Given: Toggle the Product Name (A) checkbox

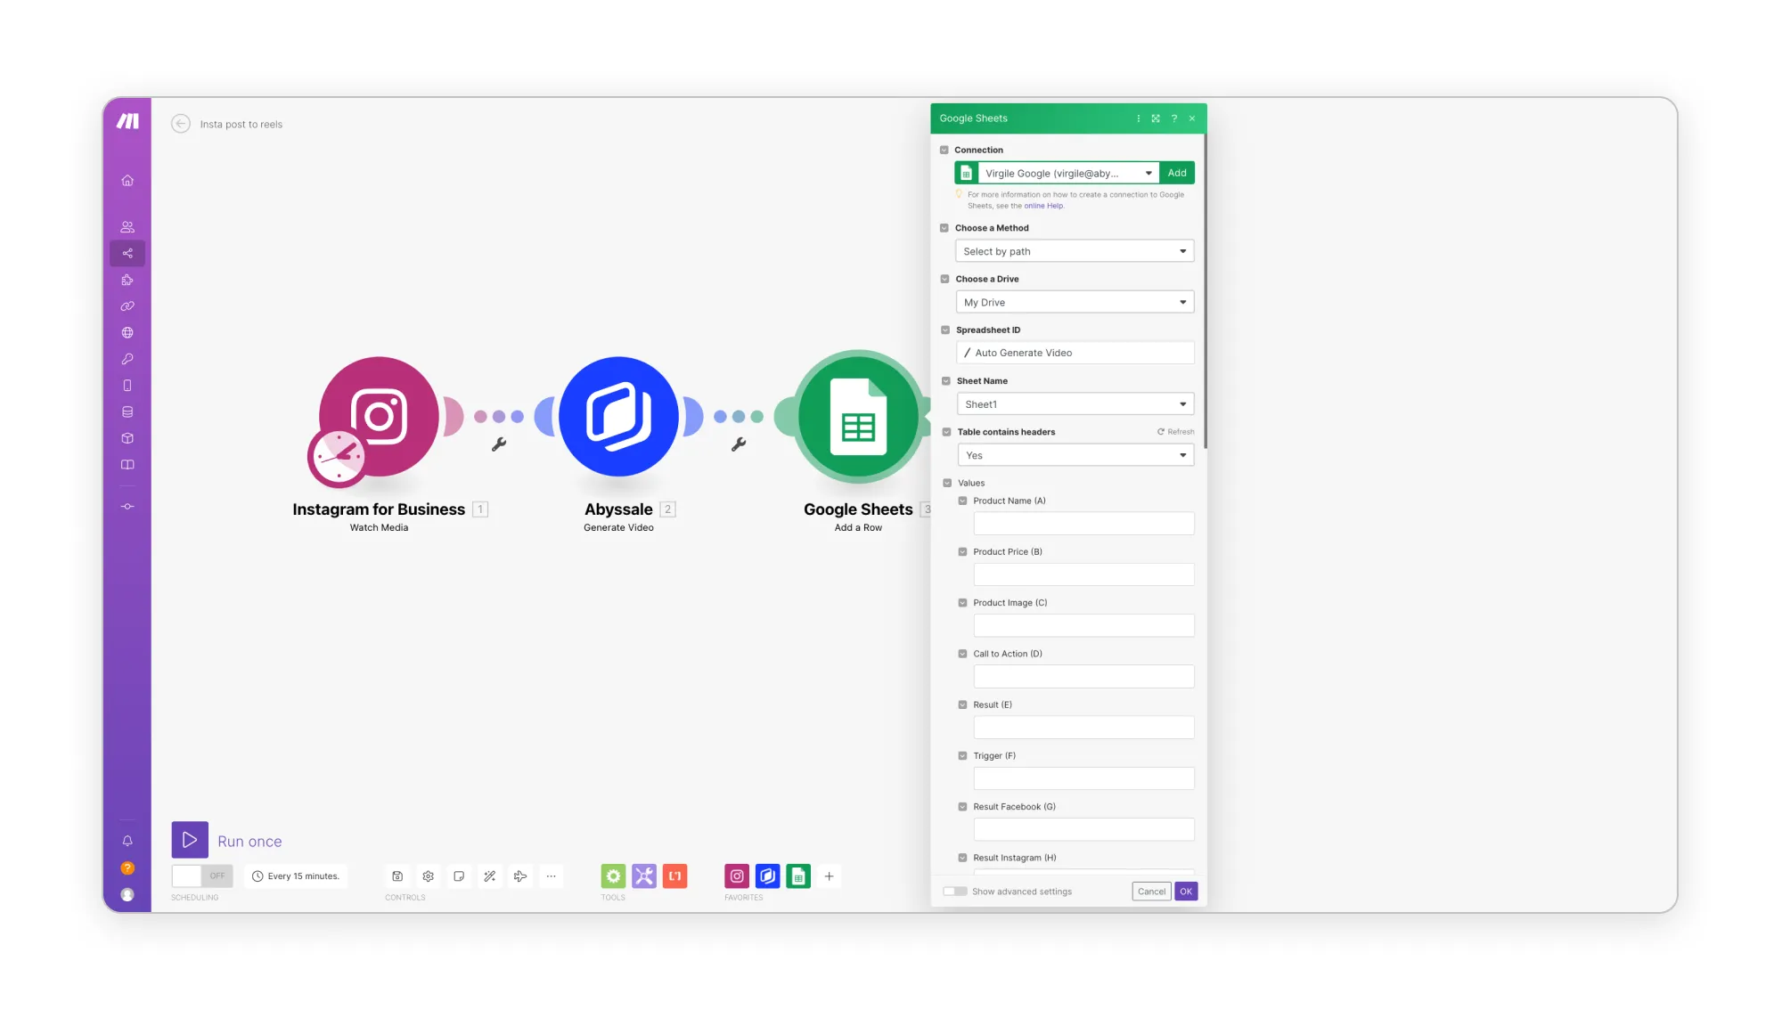Looking at the screenshot, I should click(962, 501).
